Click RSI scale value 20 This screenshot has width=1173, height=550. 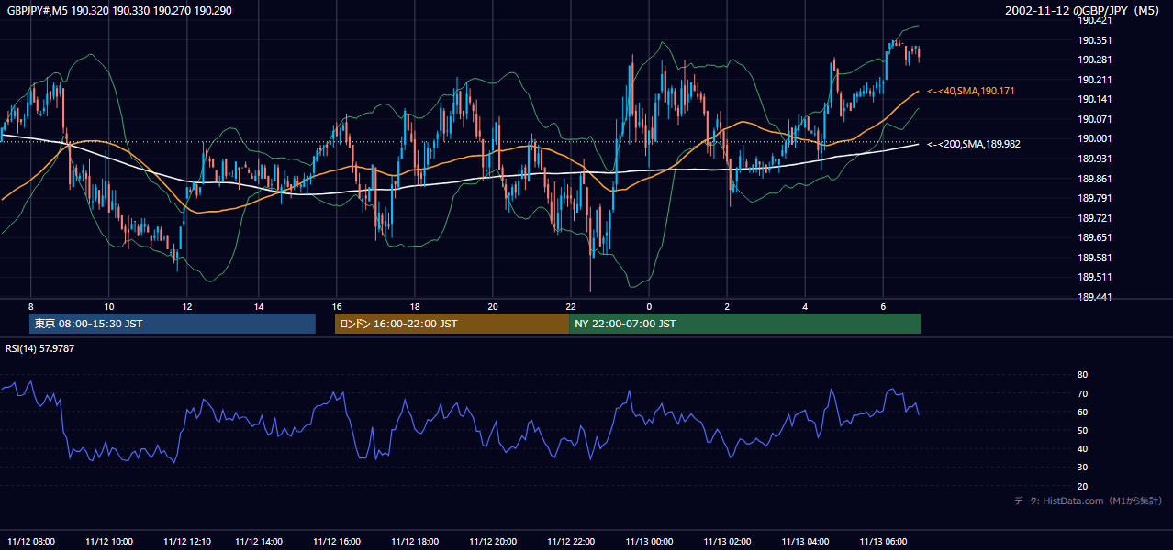[x=1082, y=486]
